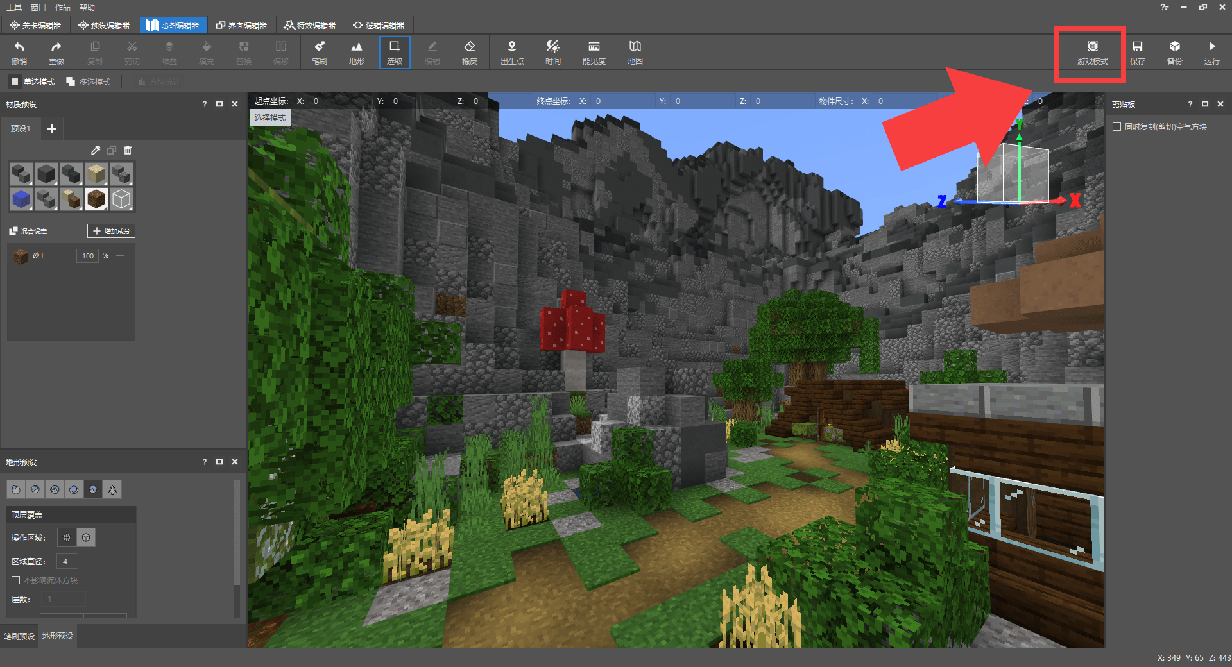The height and width of the screenshot is (667, 1232).
Task: Select the first terrain preset sphere icon
Action: click(x=16, y=490)
